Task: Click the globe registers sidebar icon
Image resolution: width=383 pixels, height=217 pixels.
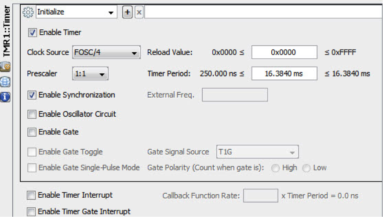Action: coord(6,82)
